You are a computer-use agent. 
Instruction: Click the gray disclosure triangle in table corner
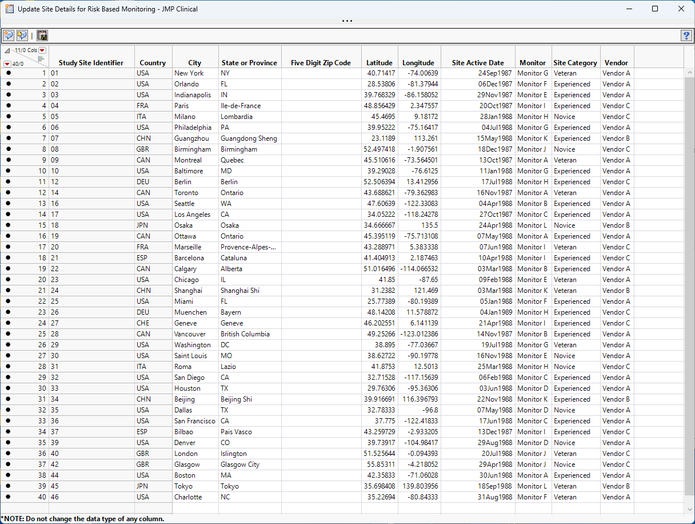pyautogui.click(x=7, y=50)
